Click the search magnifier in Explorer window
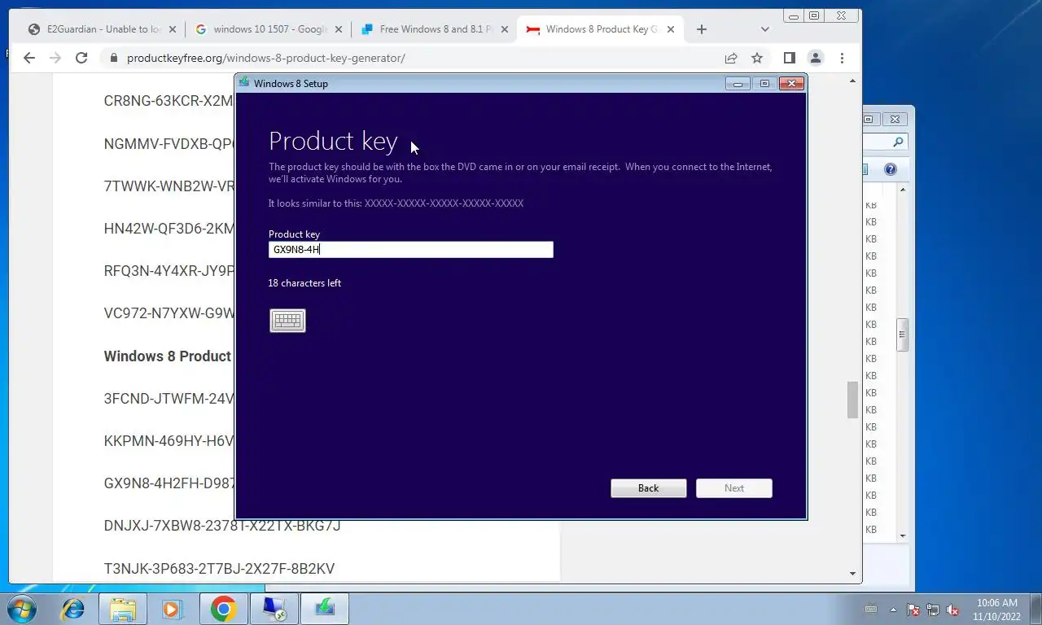Screen dimensions: 1042x625 tap(898, 142)
